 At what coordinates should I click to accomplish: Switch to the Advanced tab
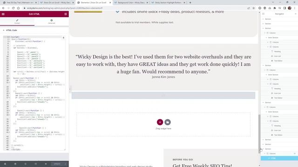(52, 21)
